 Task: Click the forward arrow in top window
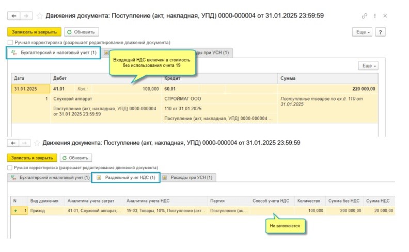(25, 16)
